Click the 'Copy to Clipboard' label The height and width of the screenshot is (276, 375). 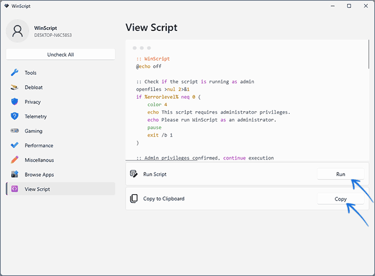coord(164,198)
